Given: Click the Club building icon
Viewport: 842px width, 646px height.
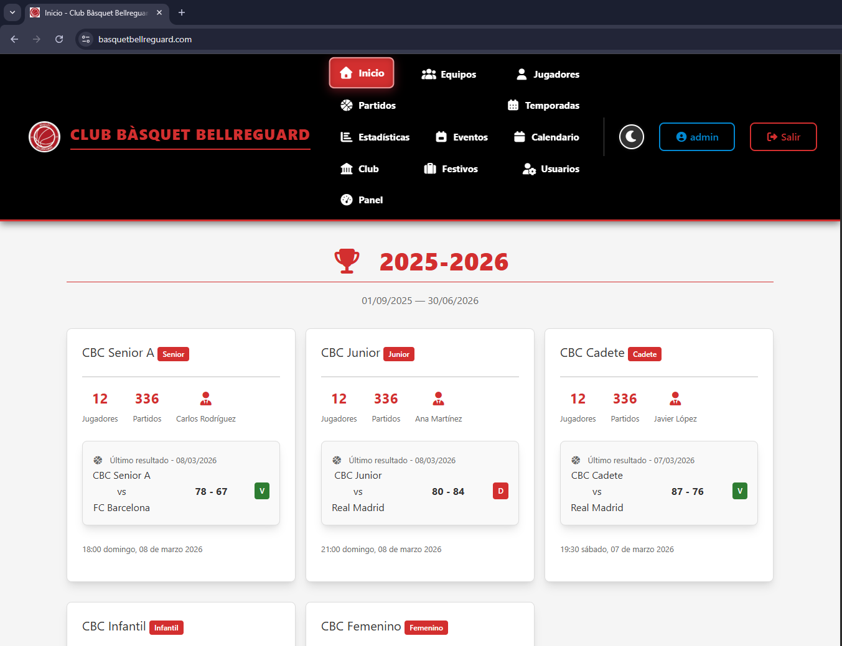Looking at the screenshot, I should coord(347,168).
